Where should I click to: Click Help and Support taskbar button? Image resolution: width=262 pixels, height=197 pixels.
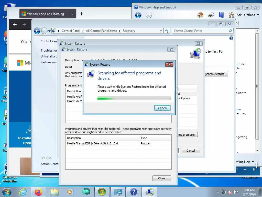point(134,192)
